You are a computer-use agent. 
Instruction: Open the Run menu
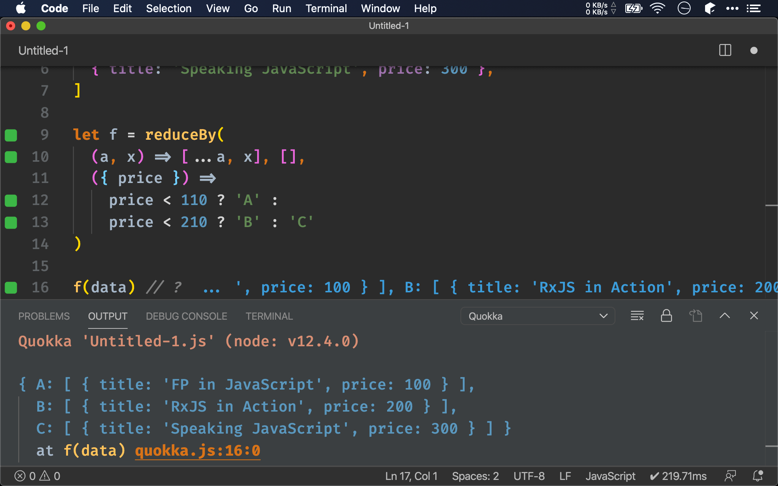pos(281,8)
